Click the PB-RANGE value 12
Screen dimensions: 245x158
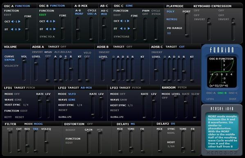pyautogui.click(x=169, y=33)
